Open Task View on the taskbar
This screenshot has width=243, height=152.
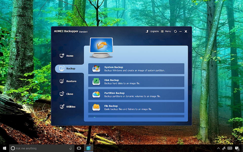79,148
